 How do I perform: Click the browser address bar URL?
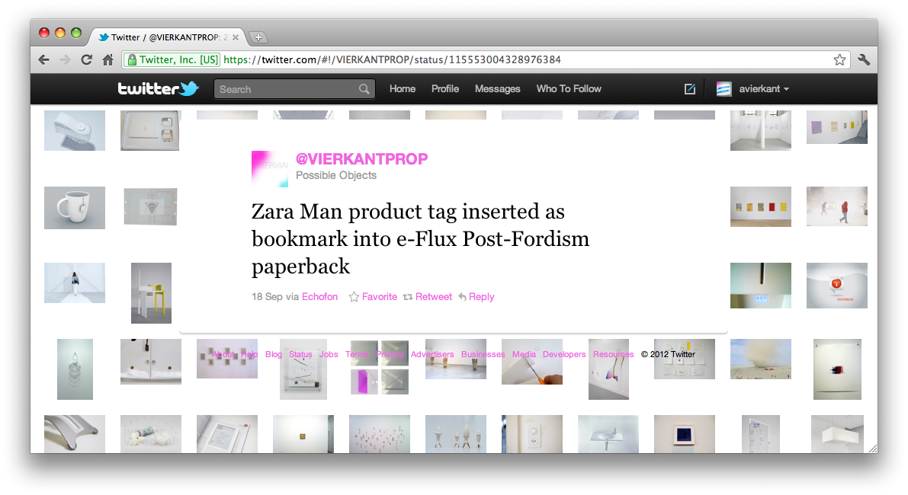coord(392,59)
